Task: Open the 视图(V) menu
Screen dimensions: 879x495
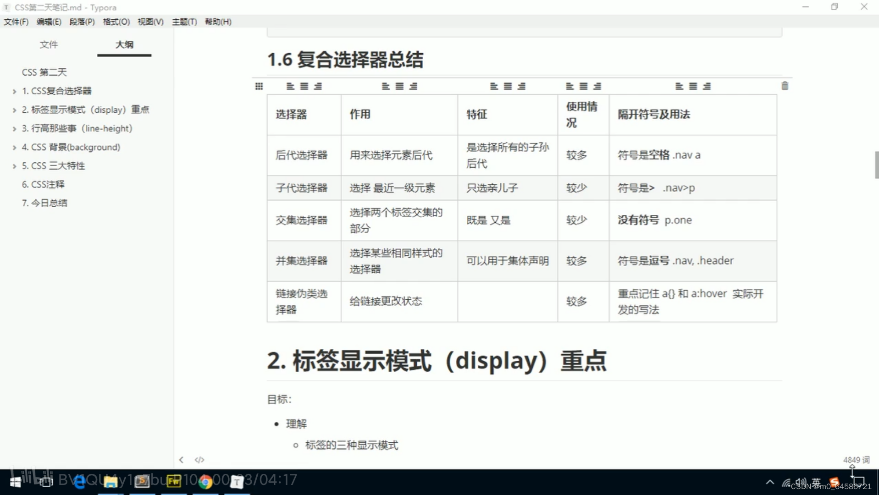Action: 150,22
